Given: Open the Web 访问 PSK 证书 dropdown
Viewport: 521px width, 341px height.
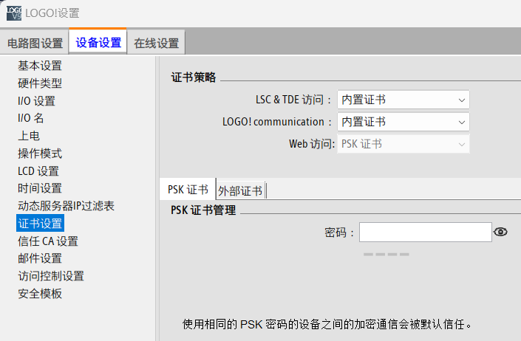Looking at the screenshot, I should [x=403, y=144].
